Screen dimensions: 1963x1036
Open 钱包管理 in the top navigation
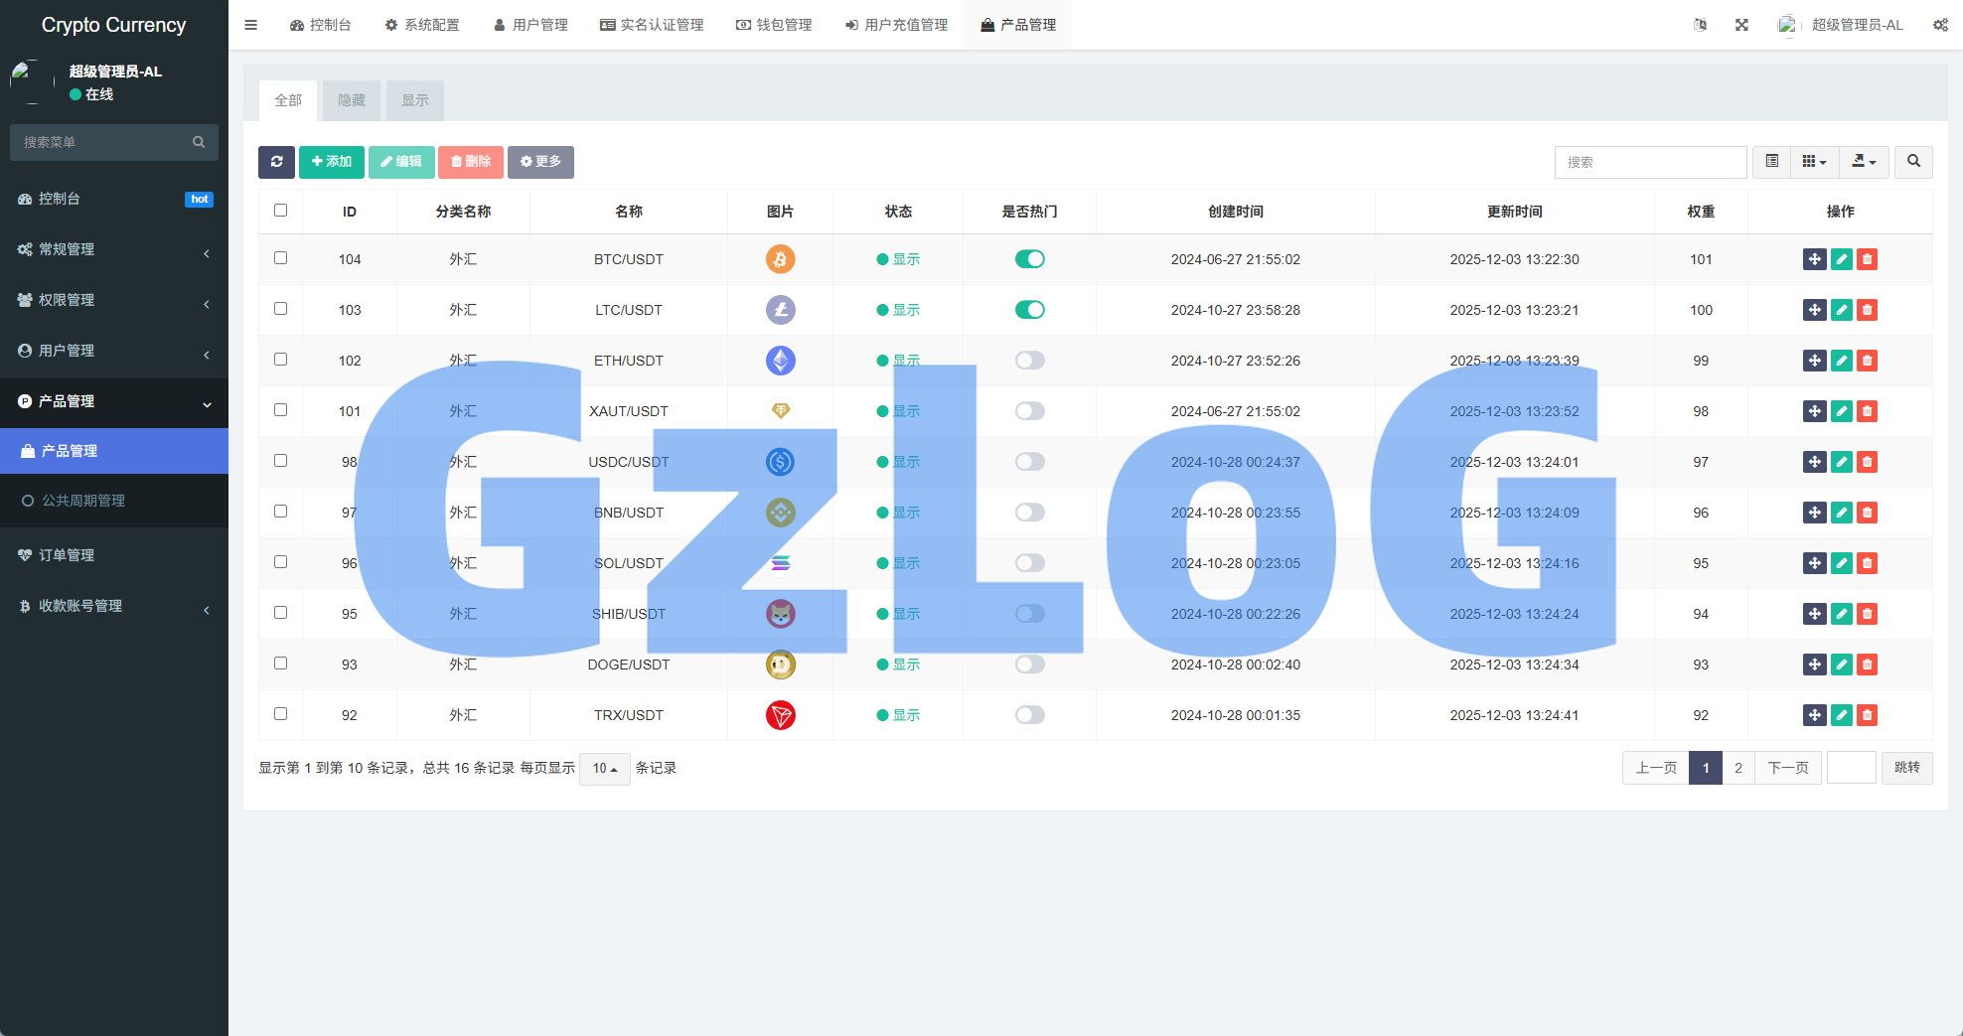click(x=774, y=25)
